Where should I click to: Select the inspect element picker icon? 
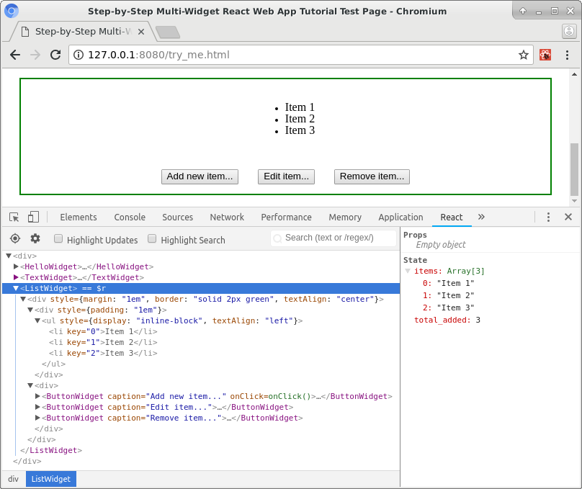click(13, 217)
